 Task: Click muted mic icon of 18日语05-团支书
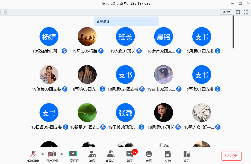pyautogui.click(x=66, y=127)
